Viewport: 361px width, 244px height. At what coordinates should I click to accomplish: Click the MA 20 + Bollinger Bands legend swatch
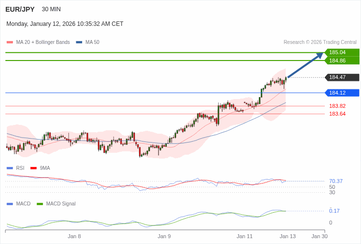10,42
